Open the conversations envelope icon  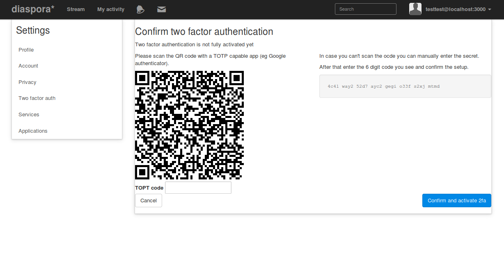pyautogui.click(x=162, y=9)
